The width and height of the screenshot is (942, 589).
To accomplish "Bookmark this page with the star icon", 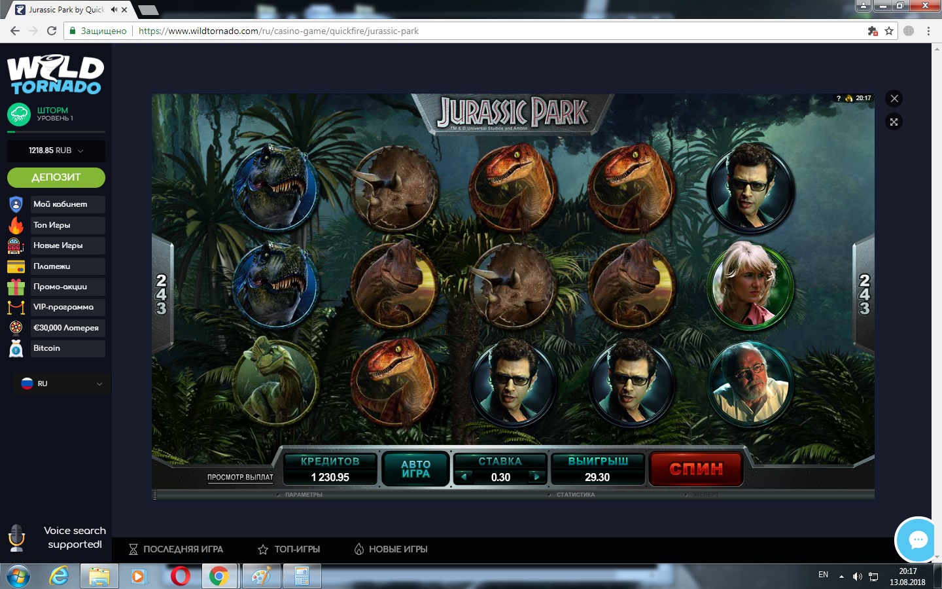I will coord(889,31).
